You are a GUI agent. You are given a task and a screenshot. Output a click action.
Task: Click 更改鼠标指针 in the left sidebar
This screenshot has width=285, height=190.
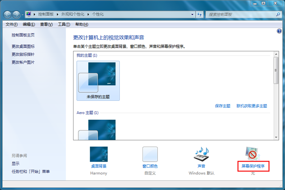pos(23,54)
